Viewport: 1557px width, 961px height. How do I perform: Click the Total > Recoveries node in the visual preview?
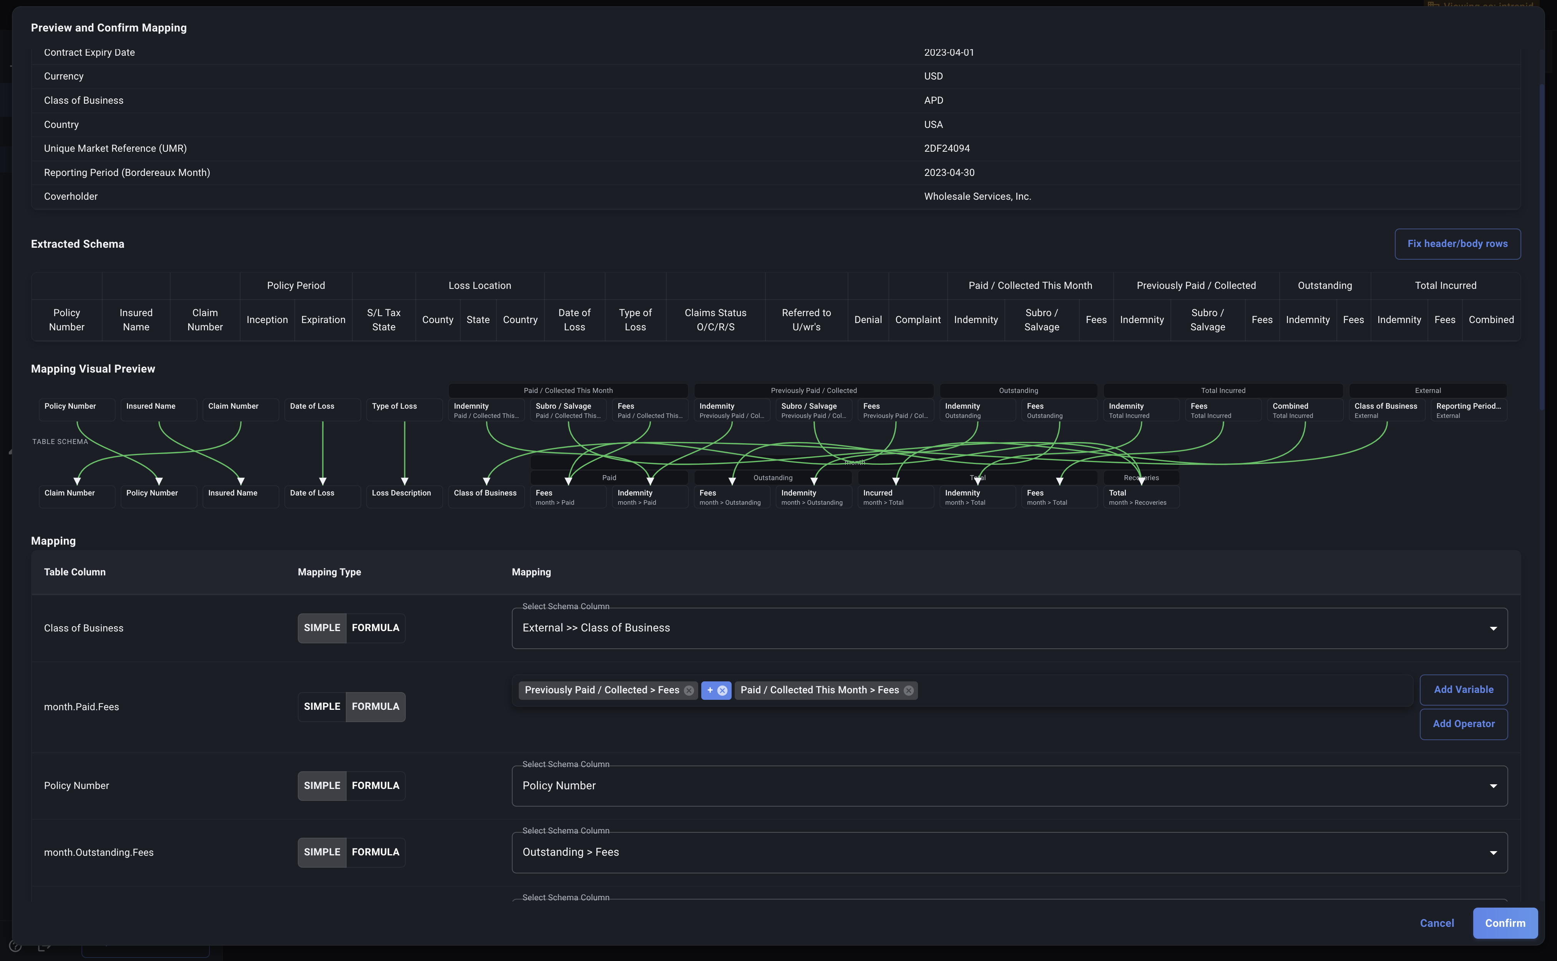[1140, 496]
